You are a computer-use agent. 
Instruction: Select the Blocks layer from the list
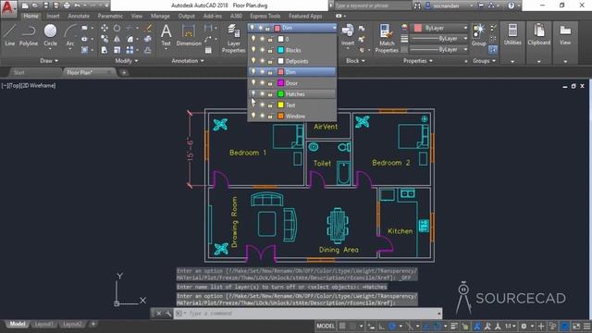coord(292,50)
